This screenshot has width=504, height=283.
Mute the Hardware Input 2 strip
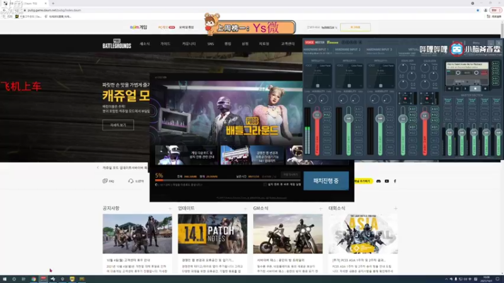point(358,153)
